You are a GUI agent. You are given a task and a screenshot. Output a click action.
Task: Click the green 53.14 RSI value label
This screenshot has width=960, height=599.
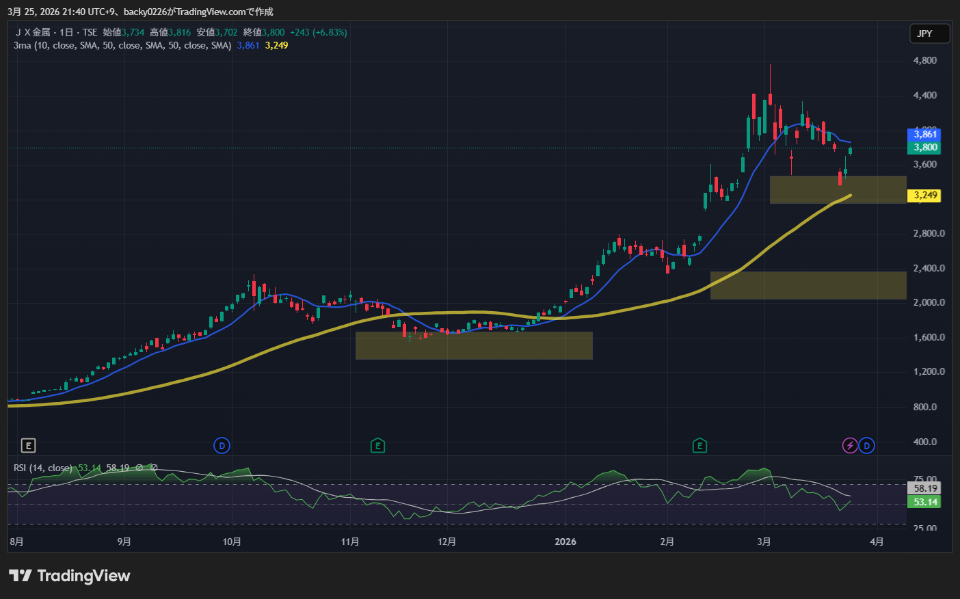[924, 502]
